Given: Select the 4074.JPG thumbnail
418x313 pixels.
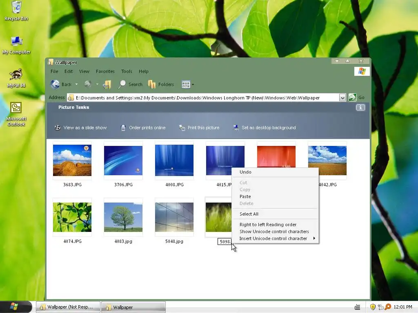Looking at the screenshot, I should coord(72,217).
